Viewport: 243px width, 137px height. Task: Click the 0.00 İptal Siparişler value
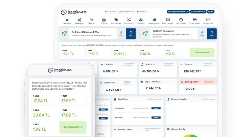(190, 89)
